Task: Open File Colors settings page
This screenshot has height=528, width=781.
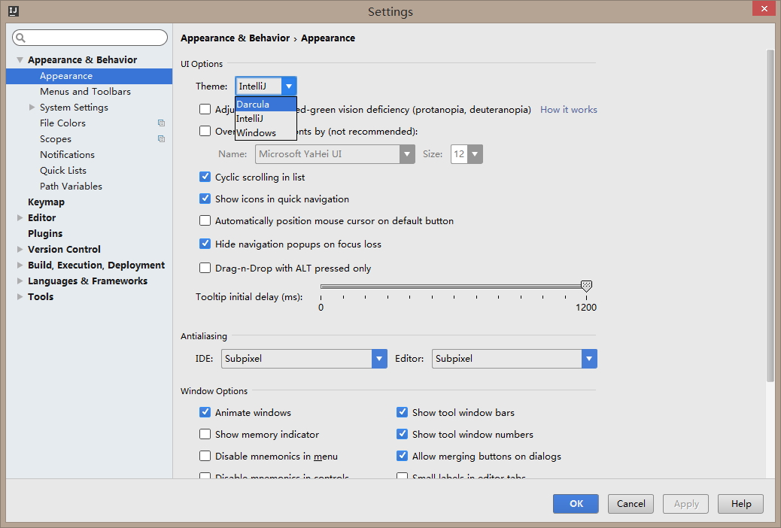Action: [x=62, y=123]
